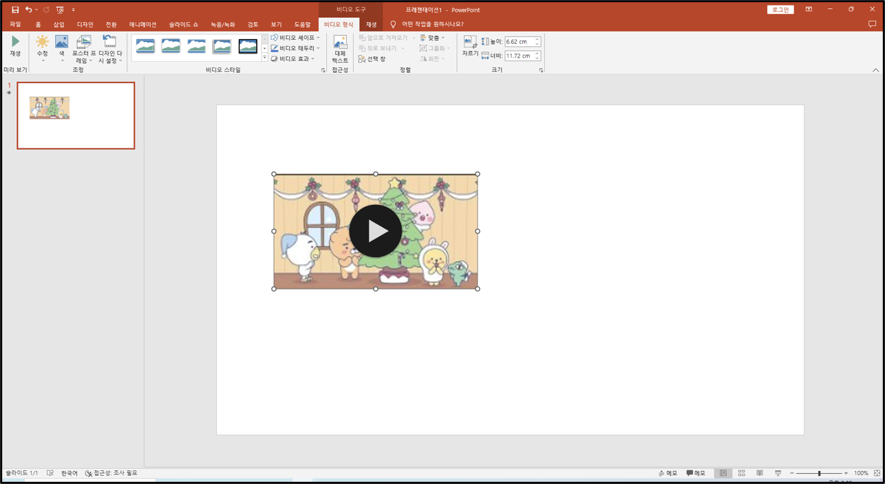This screenshot has width=885, height=484.
Task: Click the play overlay on the video
Action: pyautogui.click(x=375, y=231)
